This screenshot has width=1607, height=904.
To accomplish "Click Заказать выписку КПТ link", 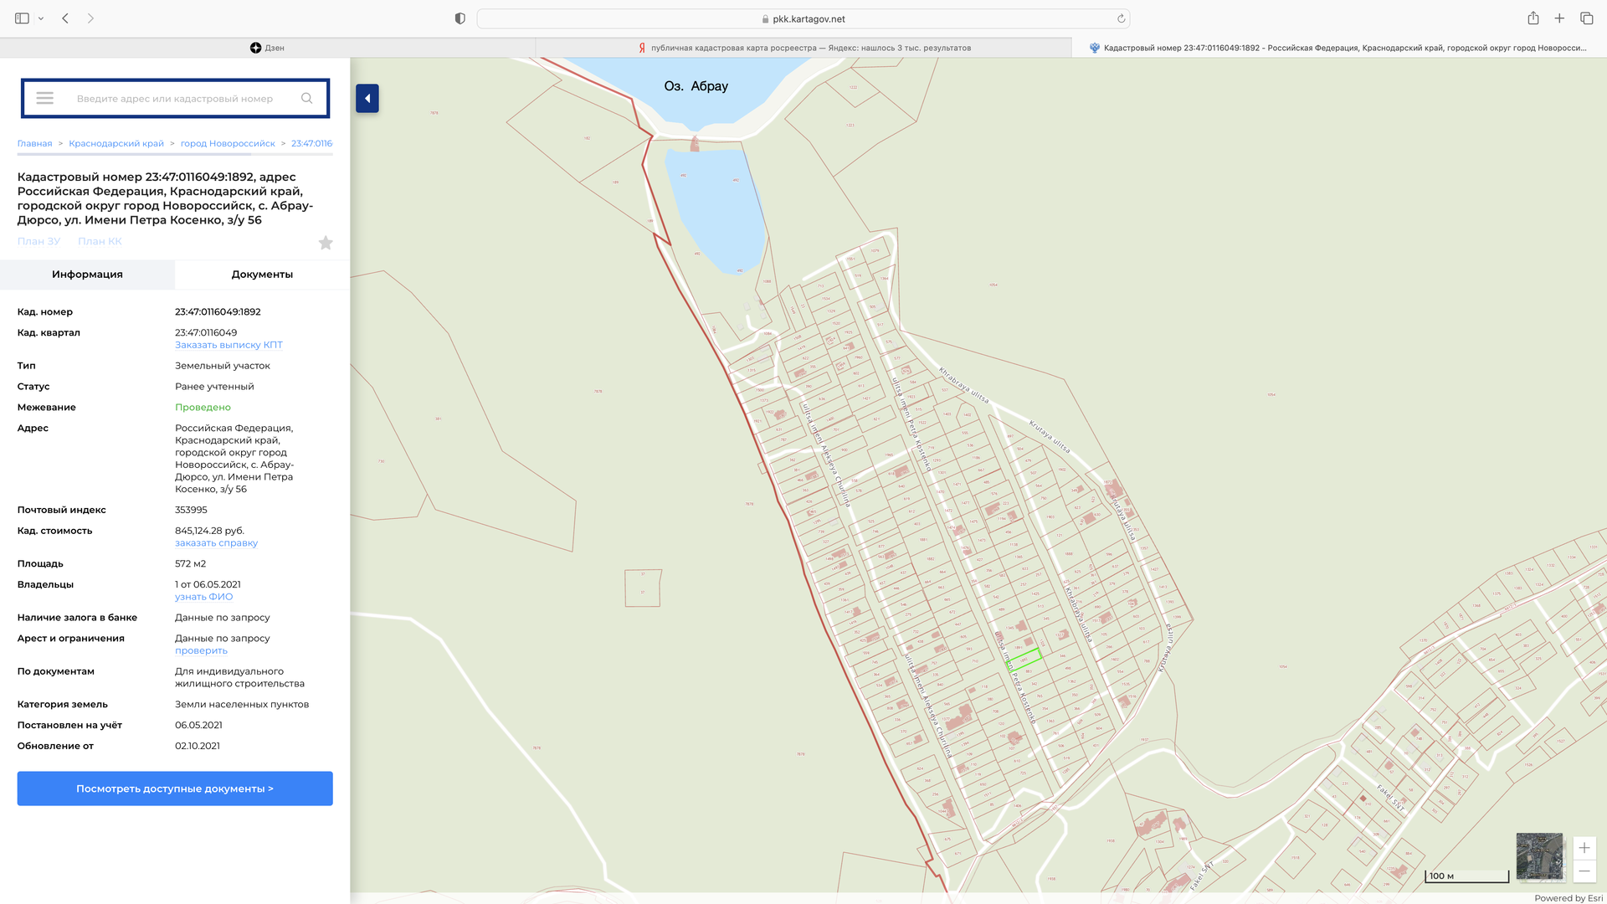I will click(228, 345).
